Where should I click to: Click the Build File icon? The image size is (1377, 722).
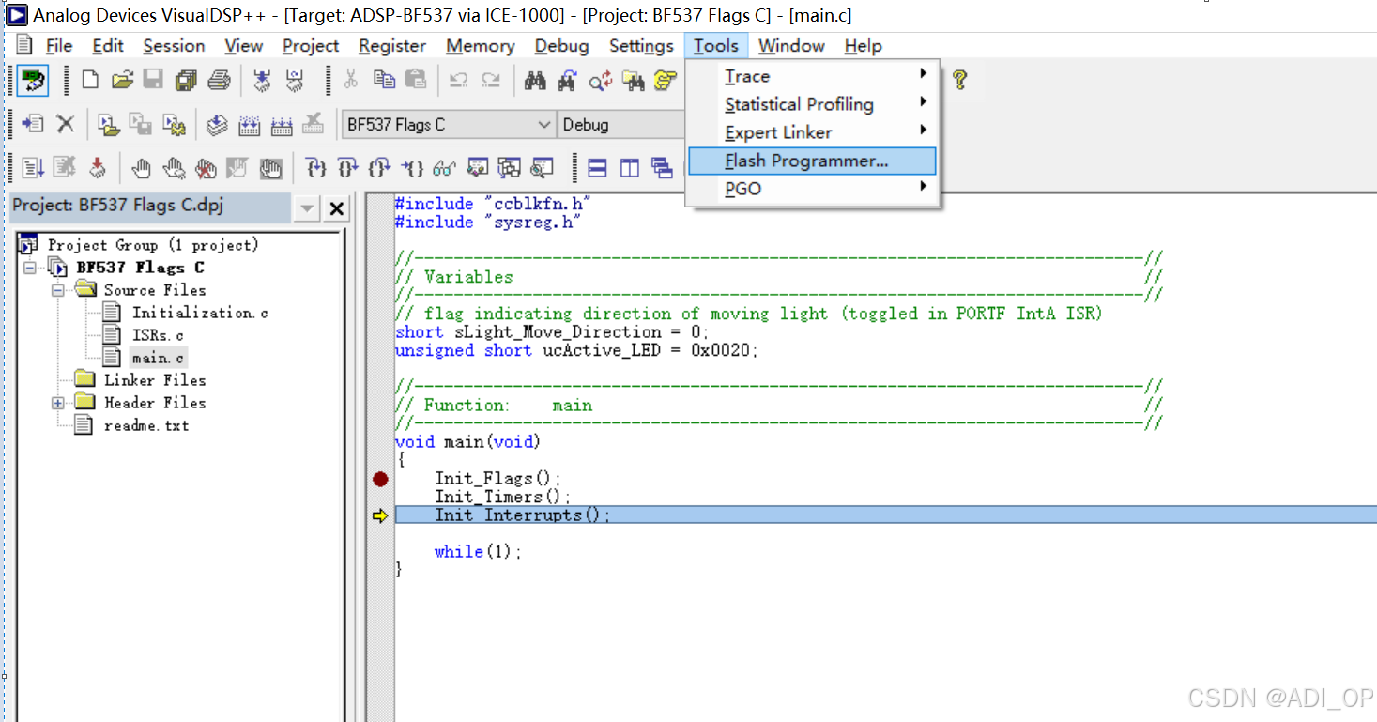click(x=217, y=124)
